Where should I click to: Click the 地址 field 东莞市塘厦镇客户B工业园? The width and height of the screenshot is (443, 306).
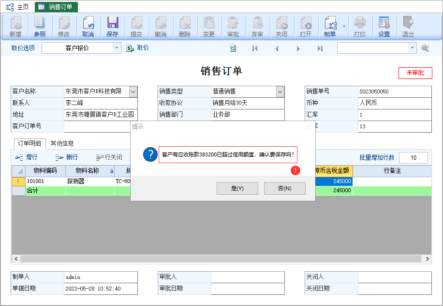[x=101, y=115]
